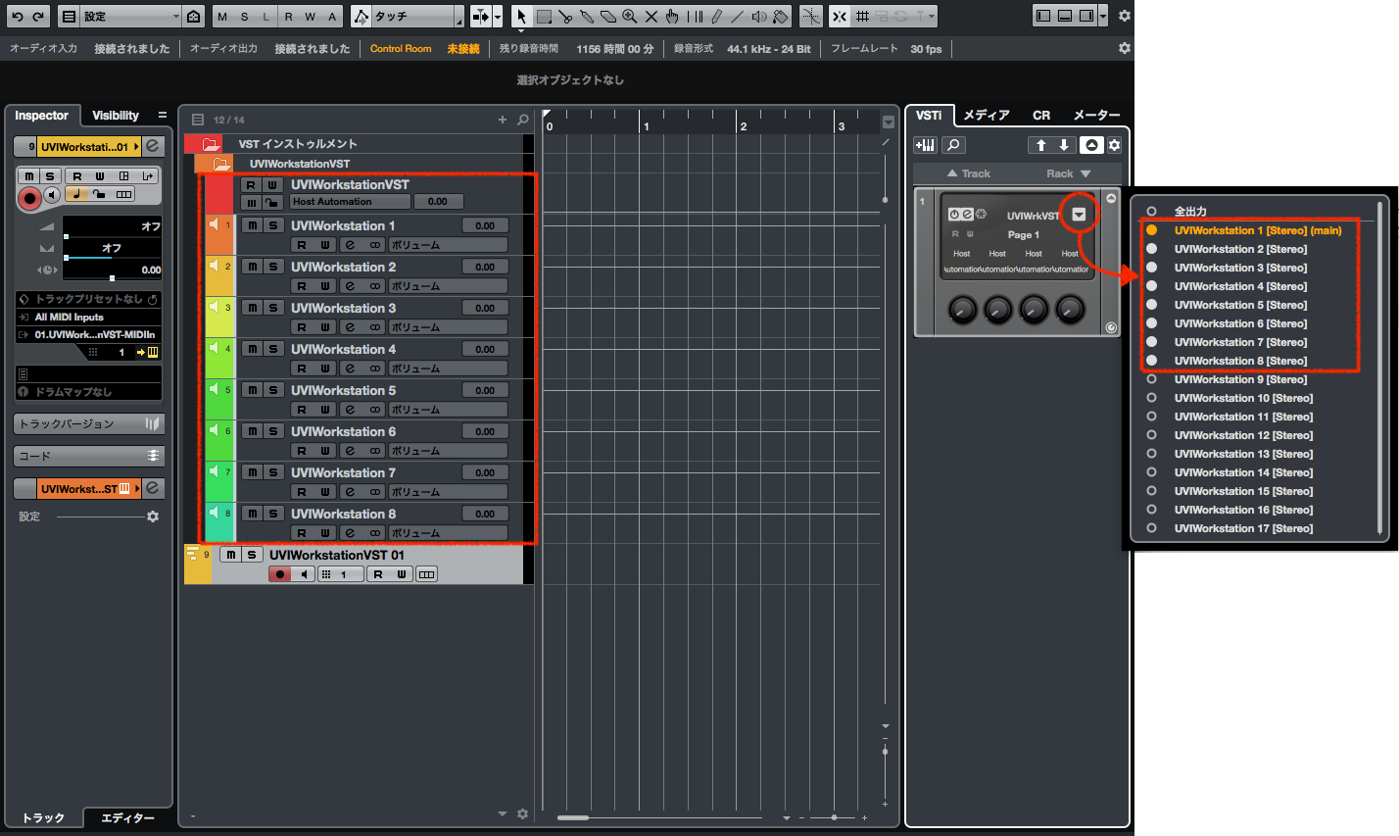This screenshot has width=1399, height=836.
Task: Mute the UVIWorkstation 5 track
Action: 252,390
